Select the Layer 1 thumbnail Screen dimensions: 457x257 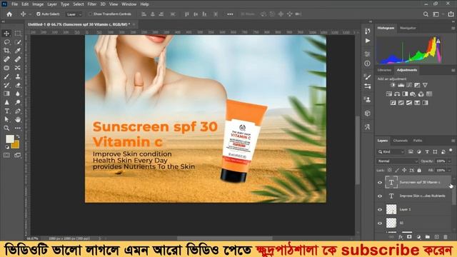(x=391, y=209)
